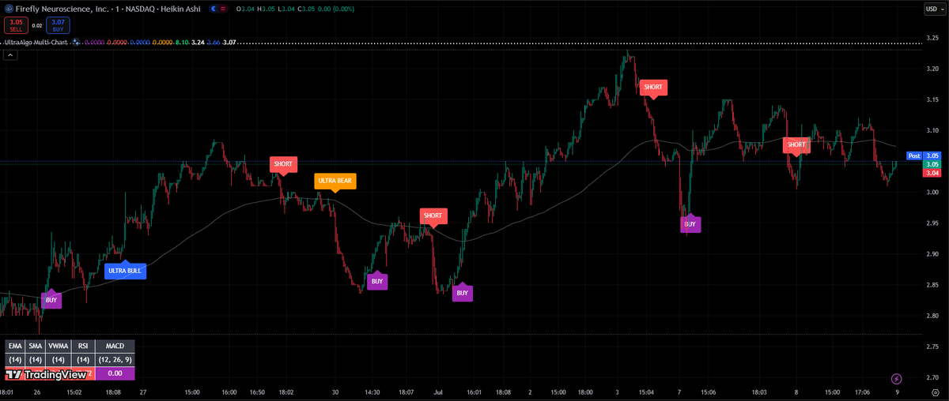Image resolution: width=949 pixels, height=401 pixels.
Task: Click the pink data status icon
Action: pyautogui.click(x=224, y=9)
